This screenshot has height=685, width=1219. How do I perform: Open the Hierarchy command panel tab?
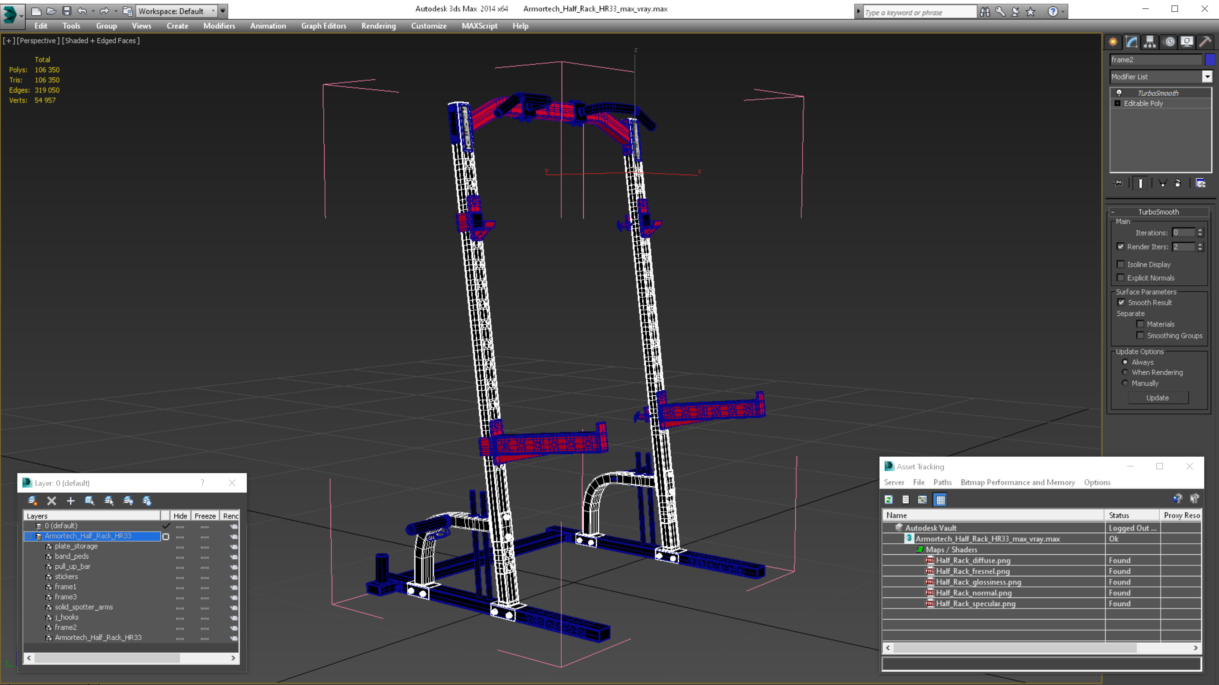(1150, 42)
